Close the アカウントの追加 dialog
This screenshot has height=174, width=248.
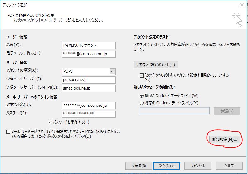242,5
